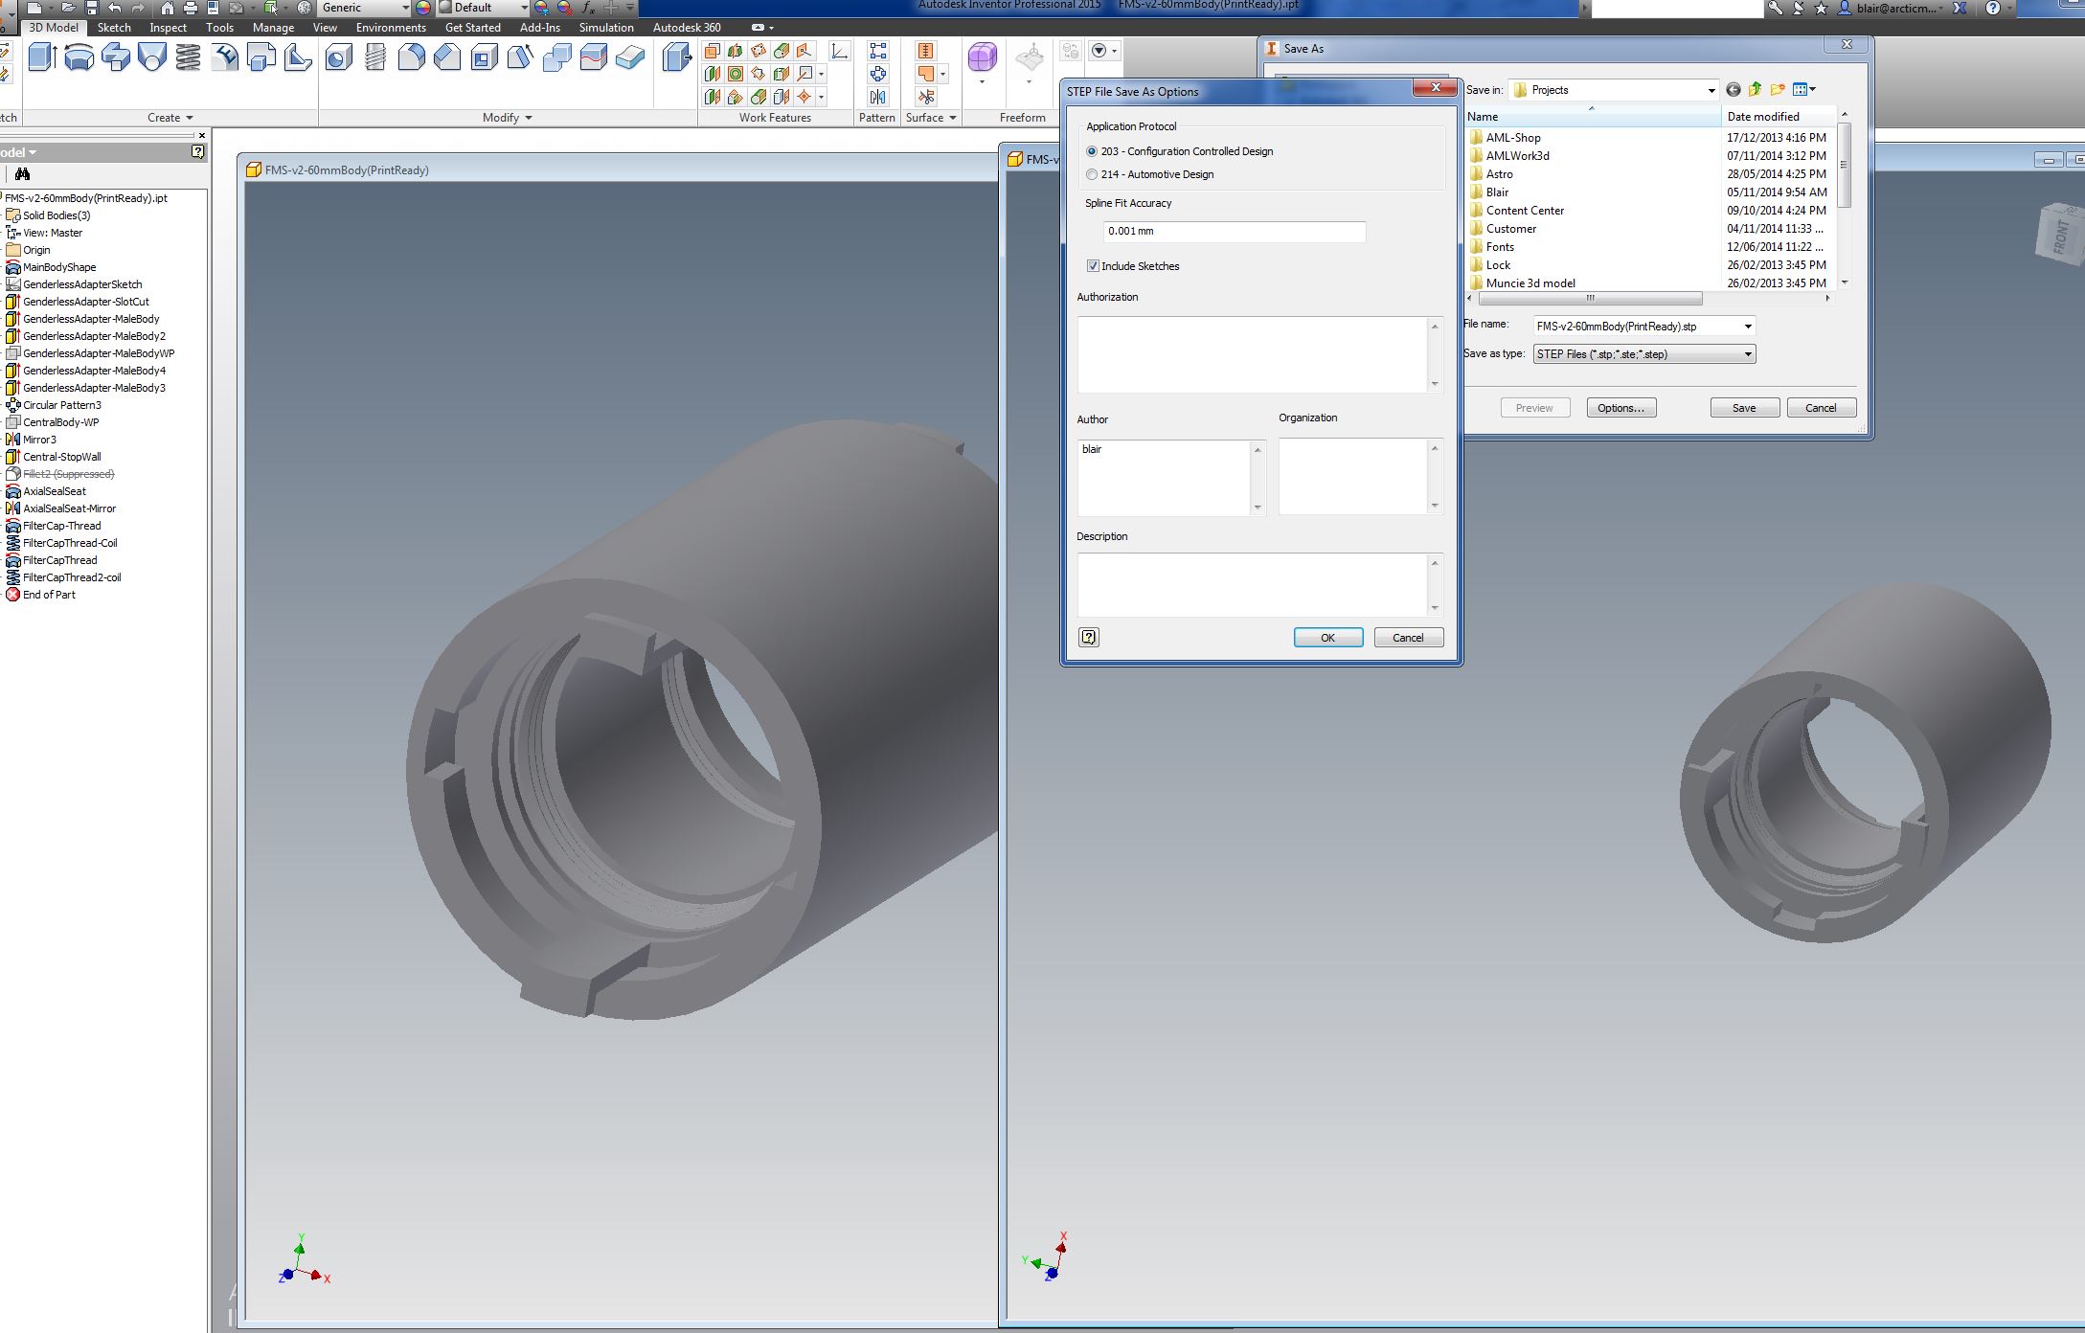Click the Description text area

[x=1252, y=584]
